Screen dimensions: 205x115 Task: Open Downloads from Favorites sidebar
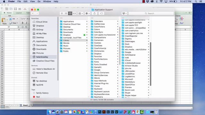coord(41,49)
